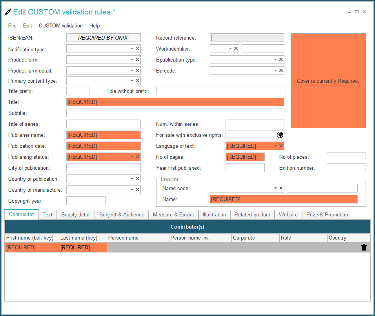Viewport: 375px width, 316px height.
Task: Click the ISBN/EAN REQUIRED BY ONIX field
Action: (x=104, y=38)
